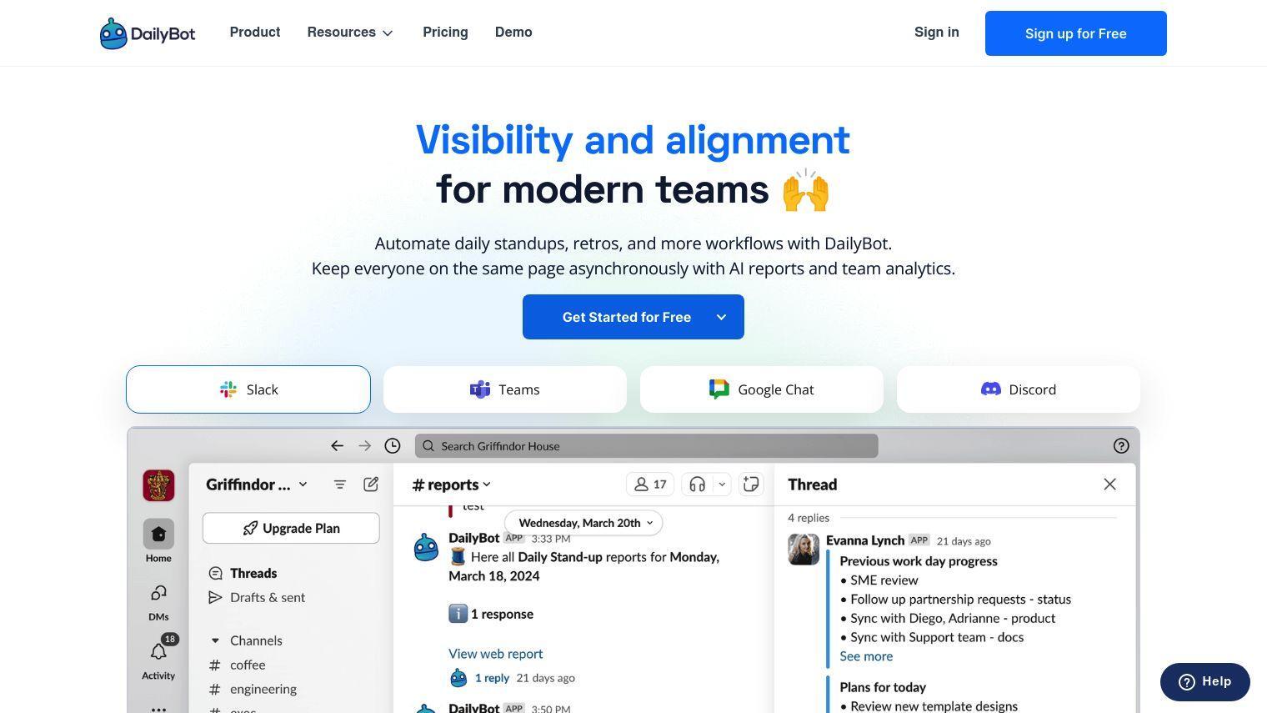1267x713 pixels.
Task: Click the magnifier icon in search bar
Action: pos(428,446)
